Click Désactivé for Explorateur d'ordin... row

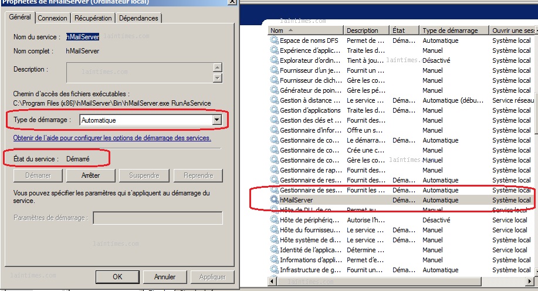click(436, 60)
